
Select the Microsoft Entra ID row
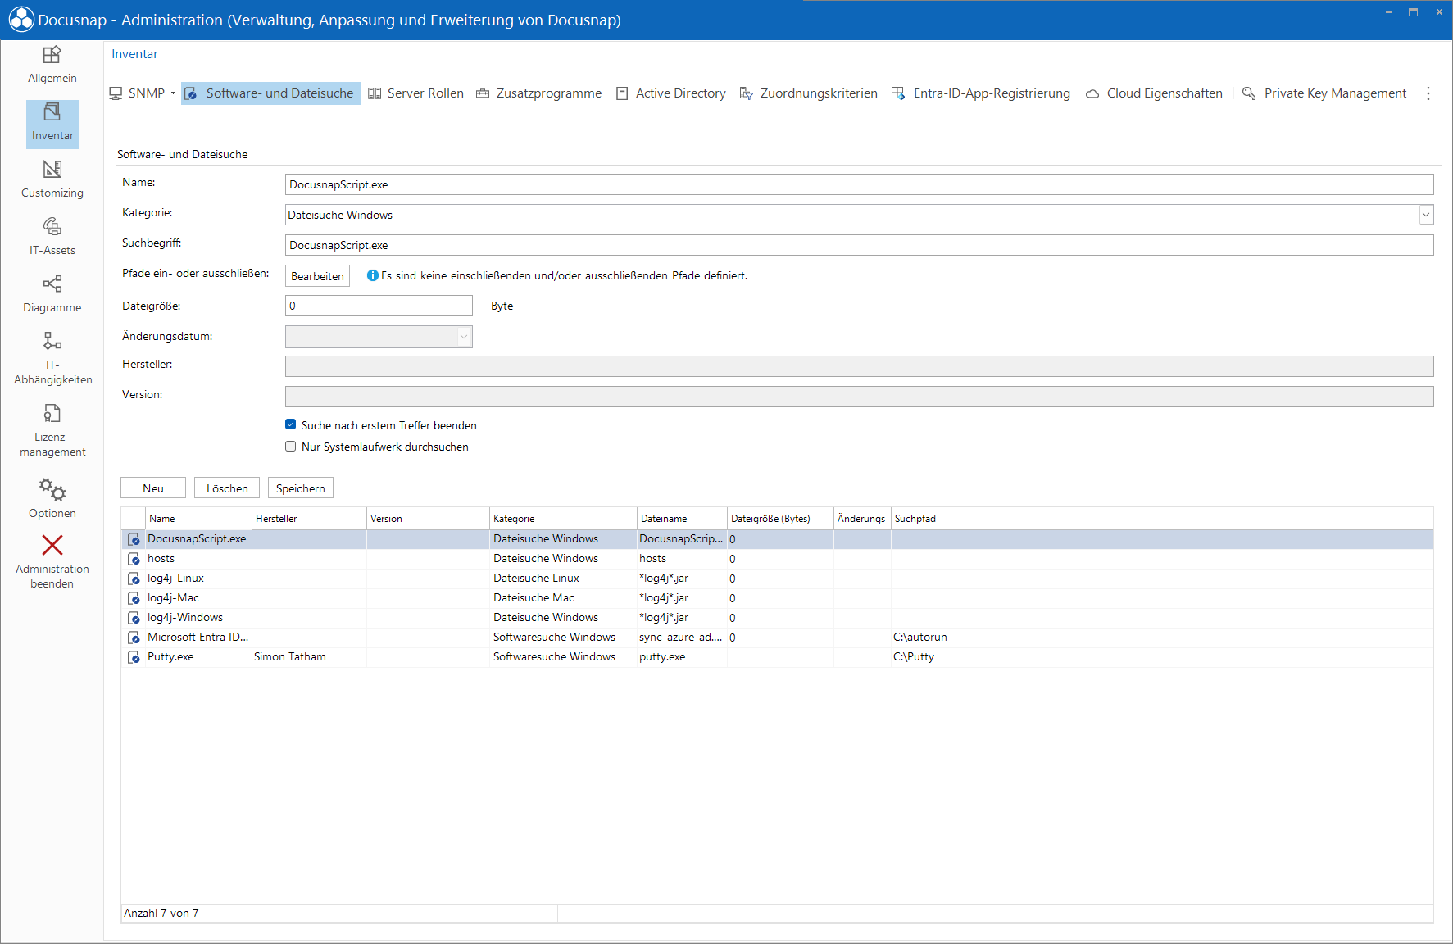click(777, 638)
